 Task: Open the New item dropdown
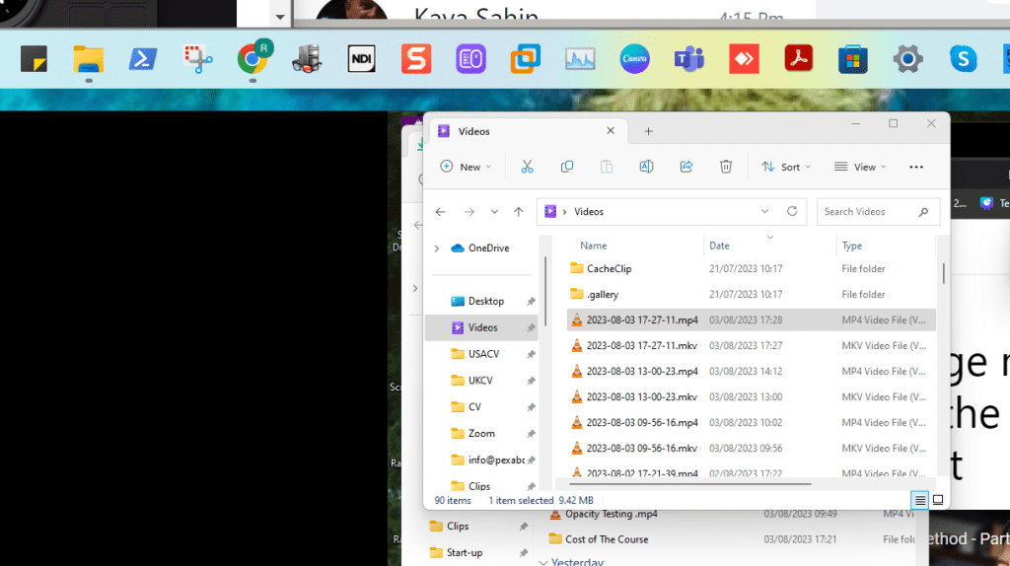tap(466, 167)
